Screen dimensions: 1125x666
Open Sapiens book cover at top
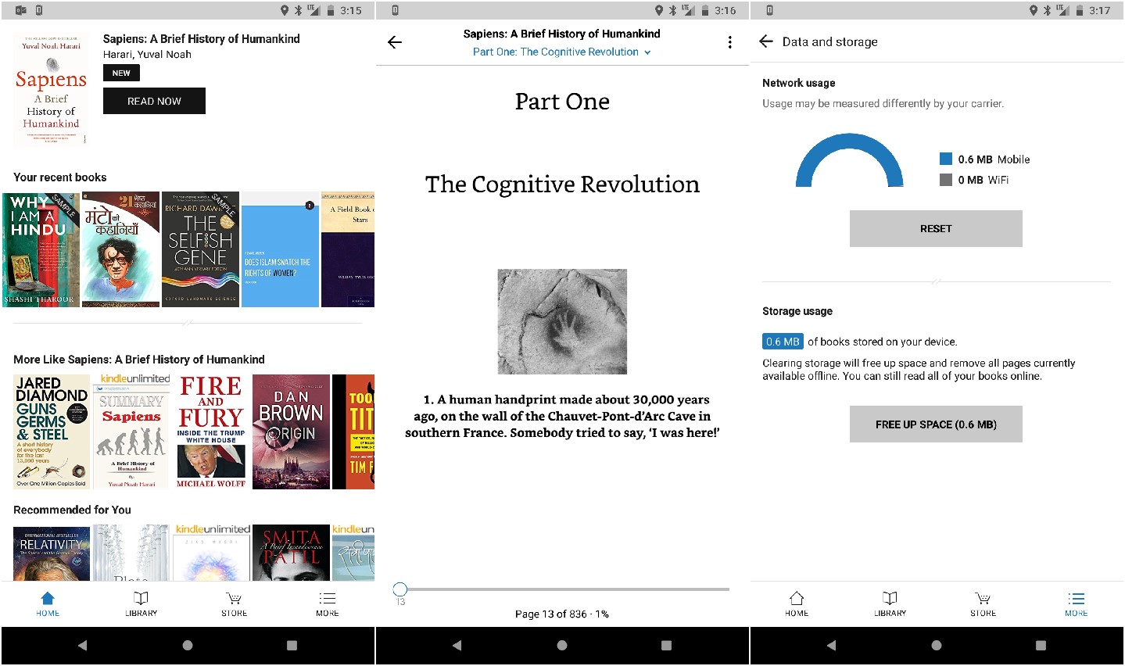[x=51, y=88]
